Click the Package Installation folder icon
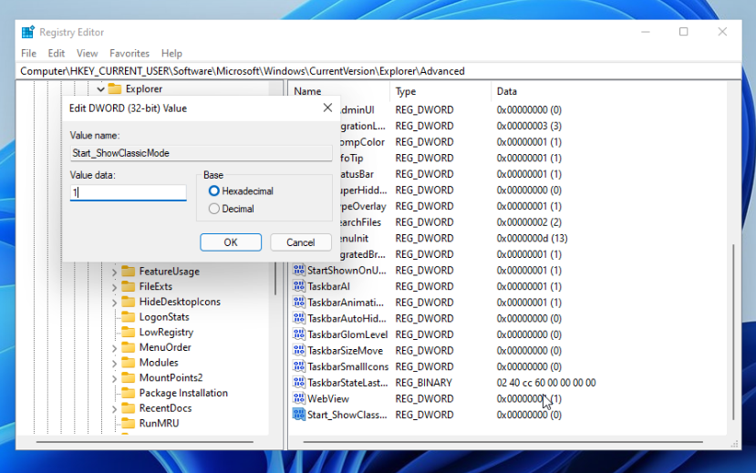The width and height of the screenshot is (756, 473). point(129,393)
